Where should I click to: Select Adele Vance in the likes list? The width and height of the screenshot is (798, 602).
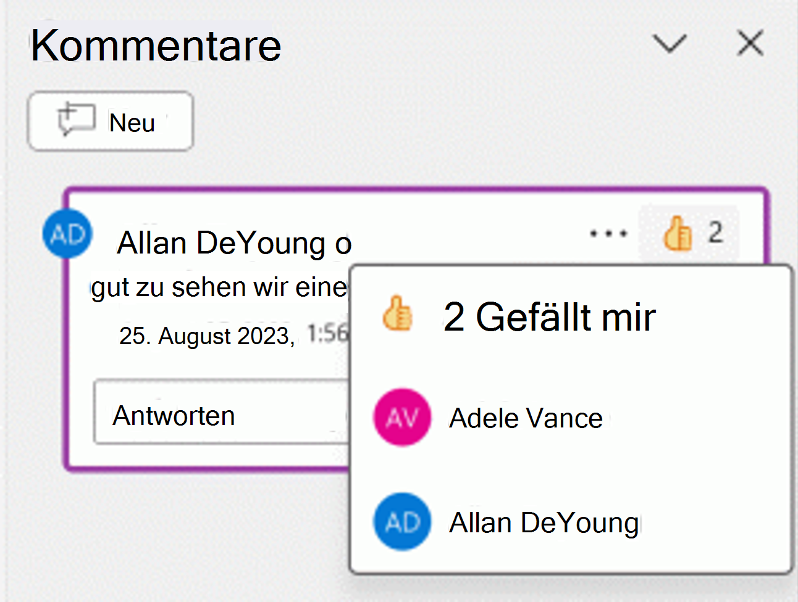point(526,418)
